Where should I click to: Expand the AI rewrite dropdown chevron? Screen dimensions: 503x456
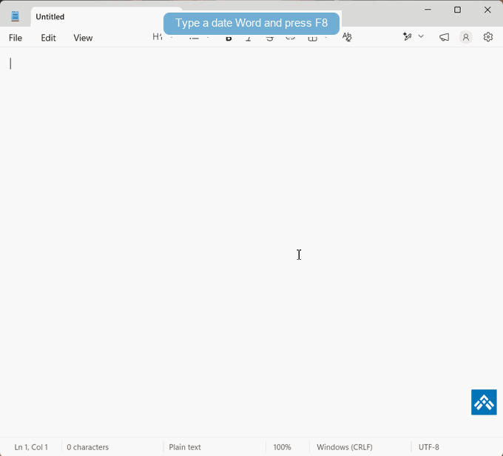421,36
